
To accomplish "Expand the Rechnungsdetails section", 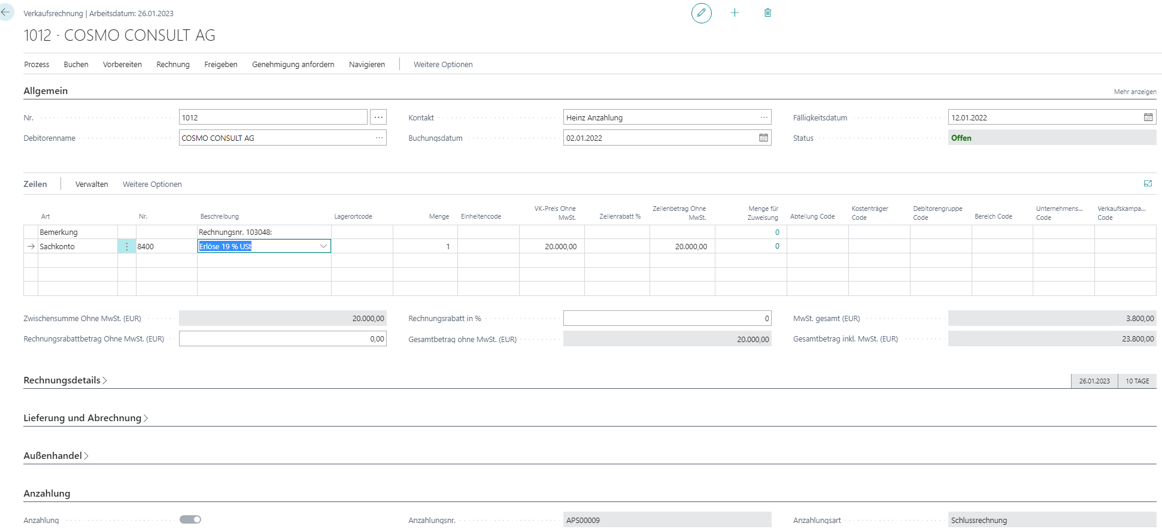I will tap(65, 380).
